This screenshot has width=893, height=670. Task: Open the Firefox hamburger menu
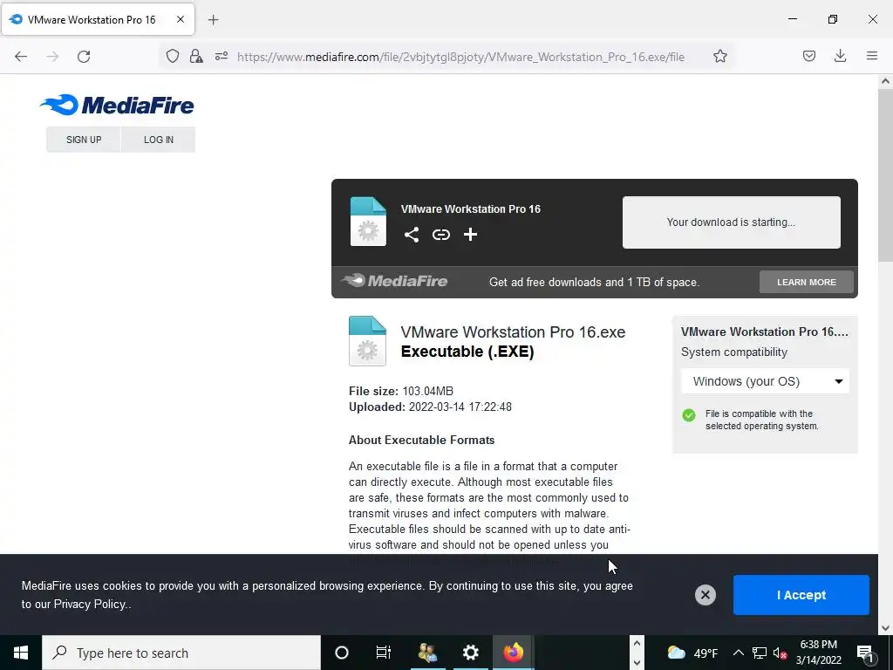[x=872, y=56]
